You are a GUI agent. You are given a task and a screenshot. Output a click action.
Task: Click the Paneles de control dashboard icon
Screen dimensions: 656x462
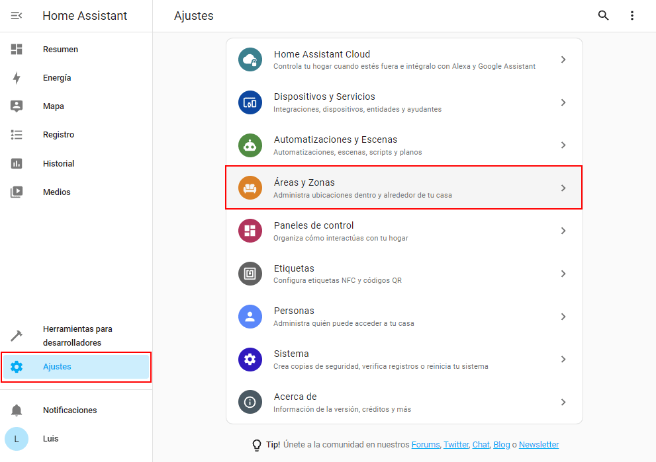[250, 231]
